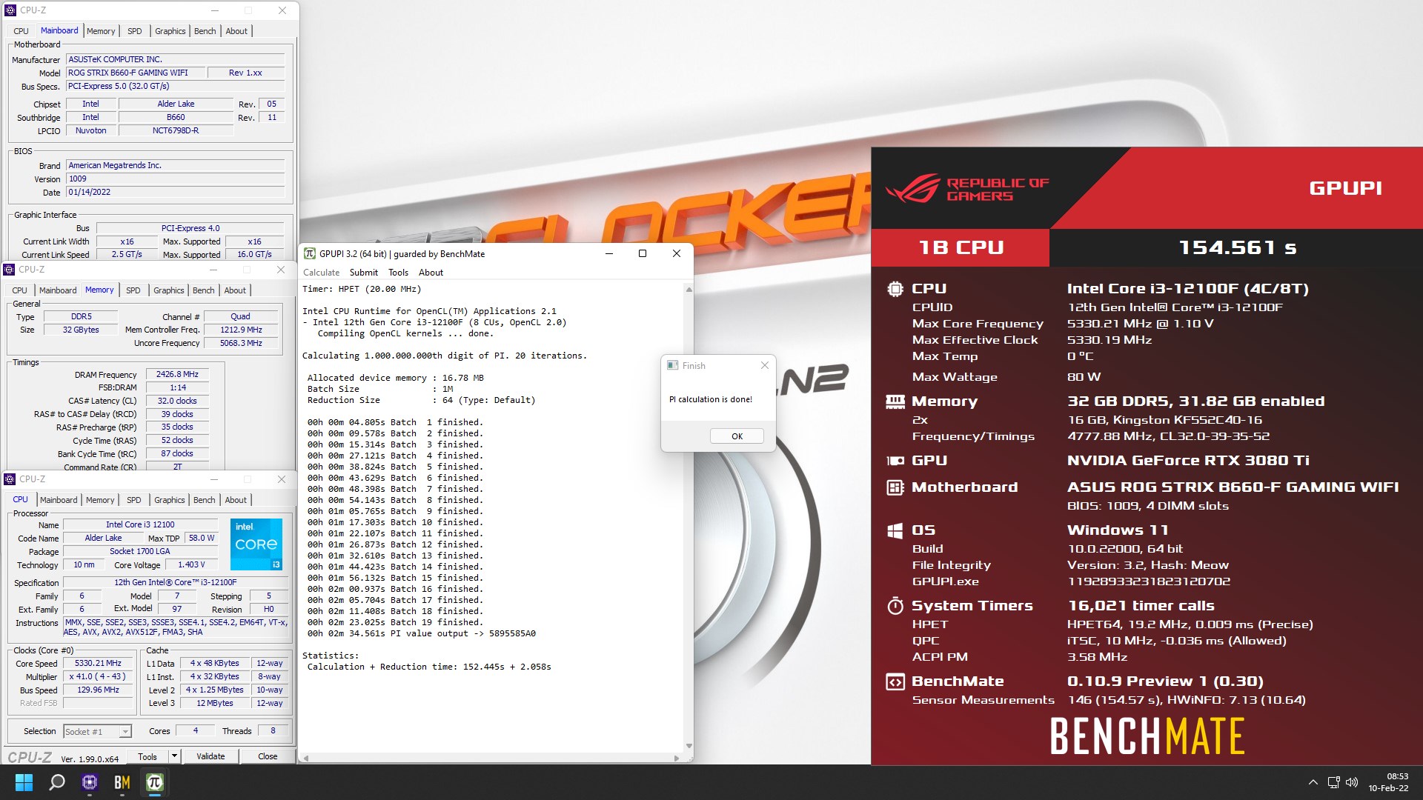Click BenchMate Motherboard section icon
The width and height of the screenshot is (1423, 800).
(x=895, y=487)
